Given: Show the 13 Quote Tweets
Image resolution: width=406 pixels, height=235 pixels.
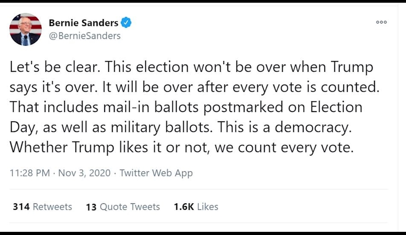Looking at the screenshot, I should (x=123, y=207).
